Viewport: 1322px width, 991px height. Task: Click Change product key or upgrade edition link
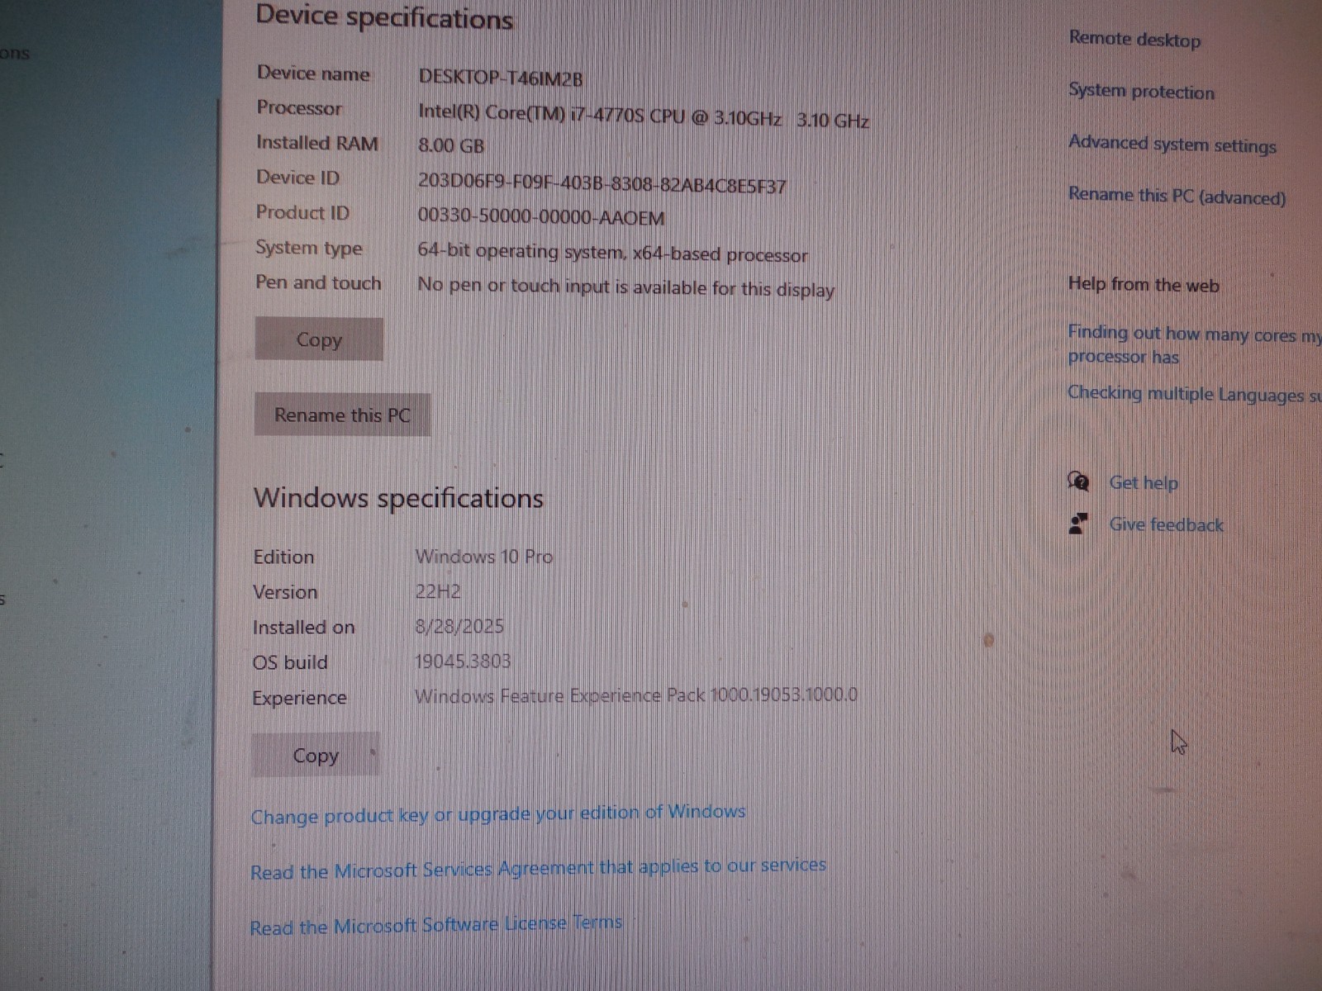[x=498, y=814]
